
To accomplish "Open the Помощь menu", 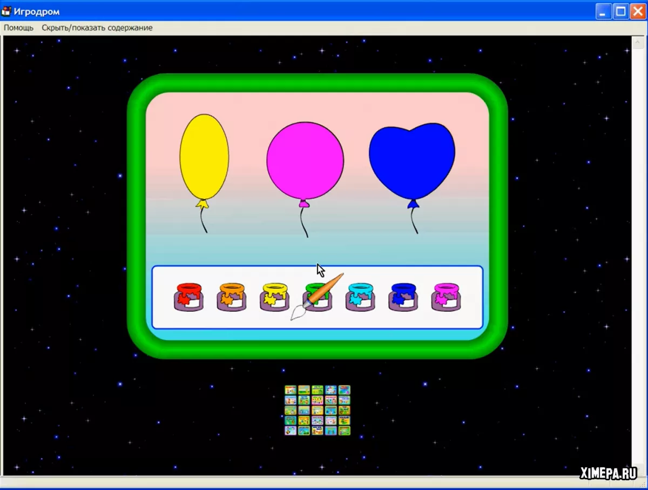I will click(x=19, y=28).
